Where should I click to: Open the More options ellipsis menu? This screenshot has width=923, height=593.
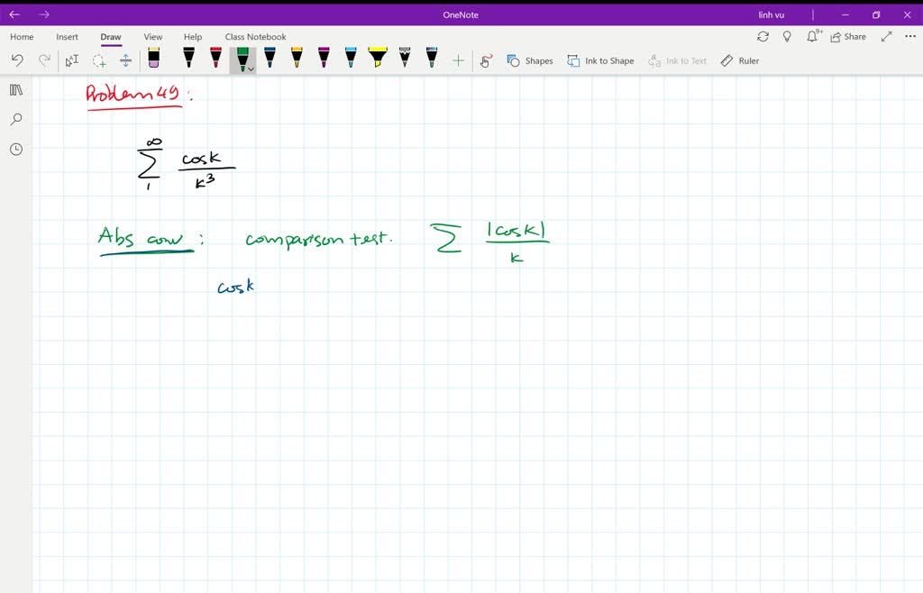(909, 36)
